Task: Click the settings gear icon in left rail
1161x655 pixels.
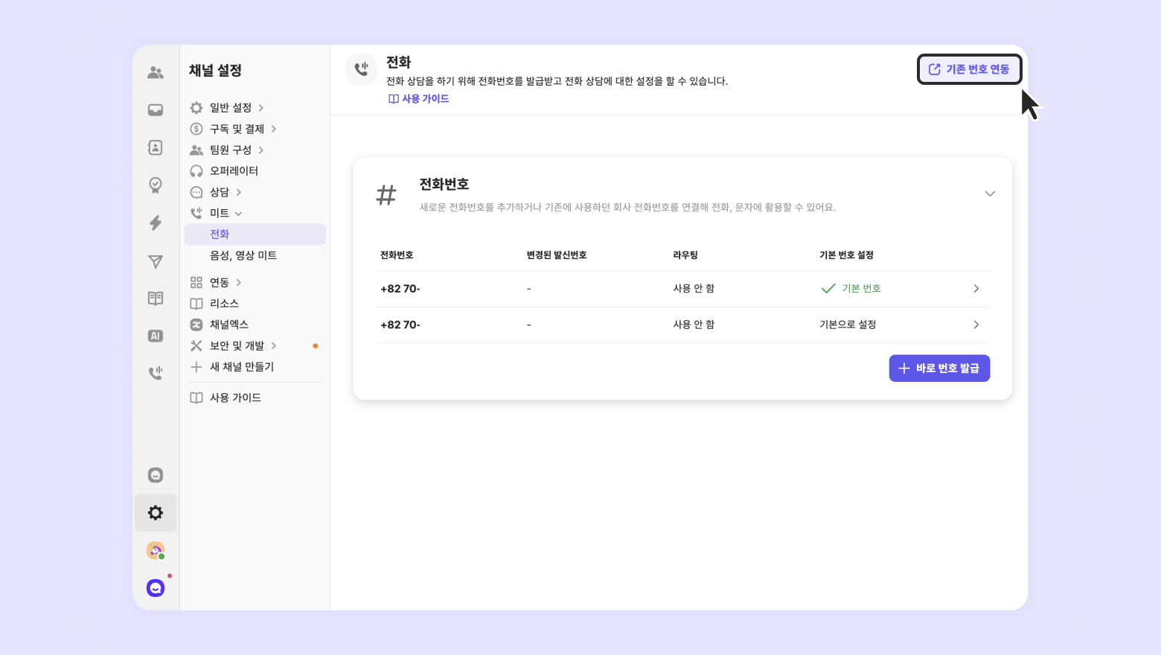Action: pos(156,513)
